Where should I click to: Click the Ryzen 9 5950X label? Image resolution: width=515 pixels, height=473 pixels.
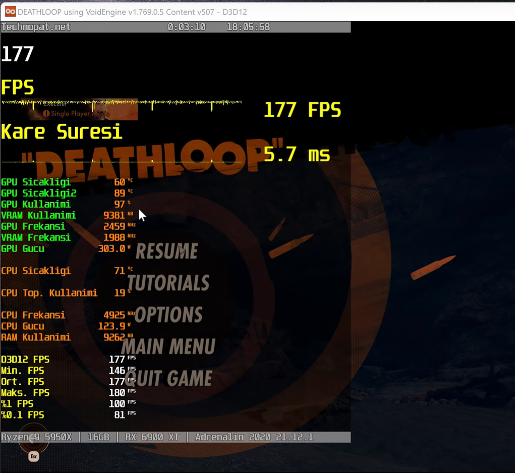(36, 437)
